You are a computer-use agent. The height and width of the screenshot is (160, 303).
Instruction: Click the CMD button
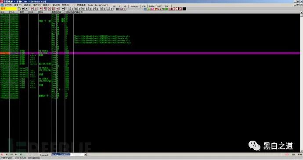click(159, 6)
